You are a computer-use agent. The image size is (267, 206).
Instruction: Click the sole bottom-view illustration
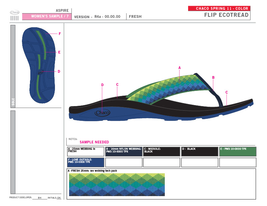pyautogui.click(x=38, y=65)
